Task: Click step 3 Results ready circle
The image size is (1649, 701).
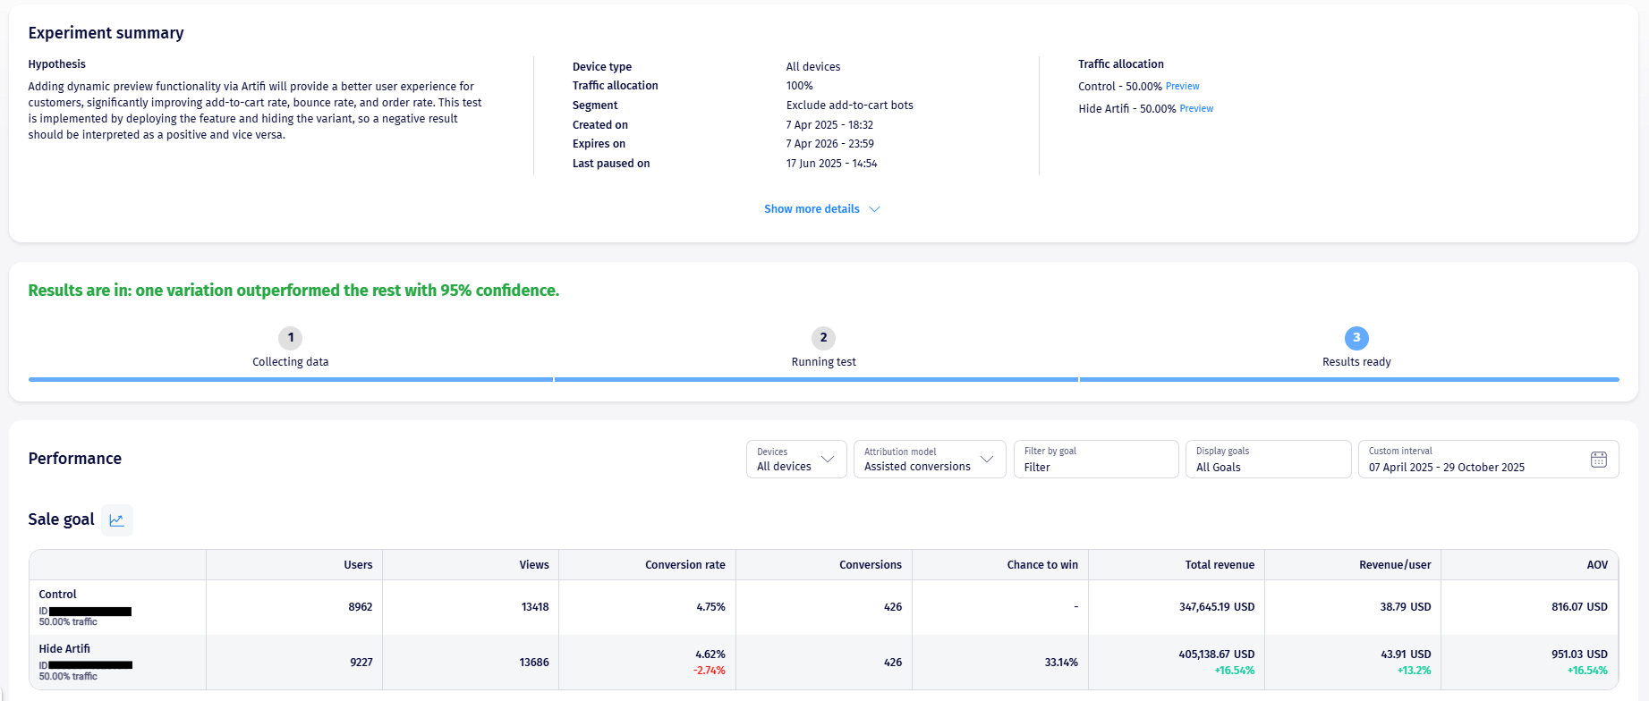Action: (x=1356, y=338)
